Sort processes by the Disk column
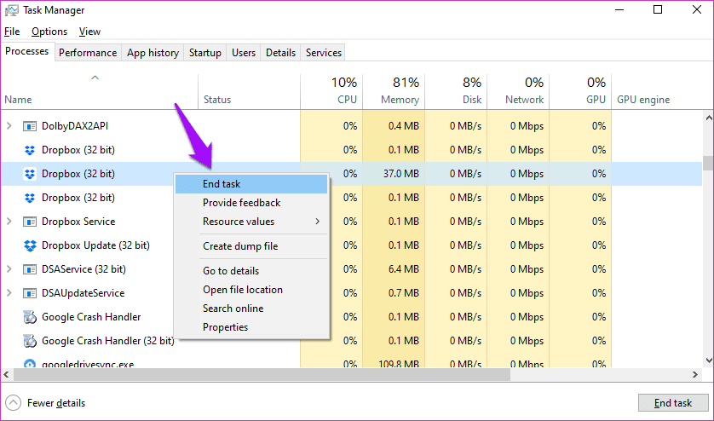 456,91
